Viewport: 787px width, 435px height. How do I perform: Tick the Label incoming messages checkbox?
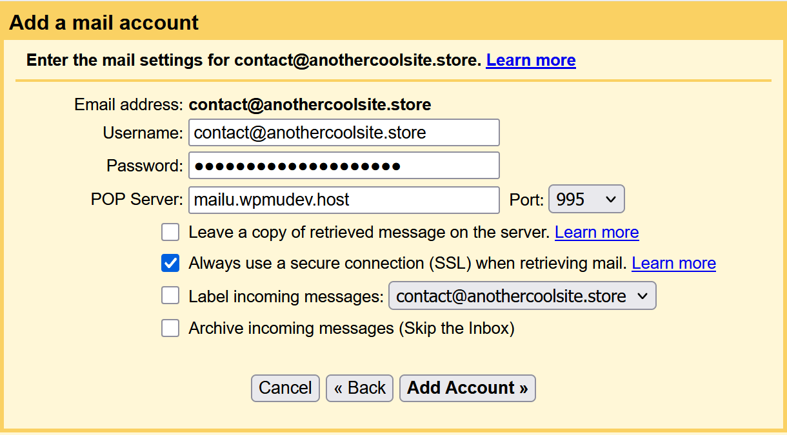pos(170,296)
